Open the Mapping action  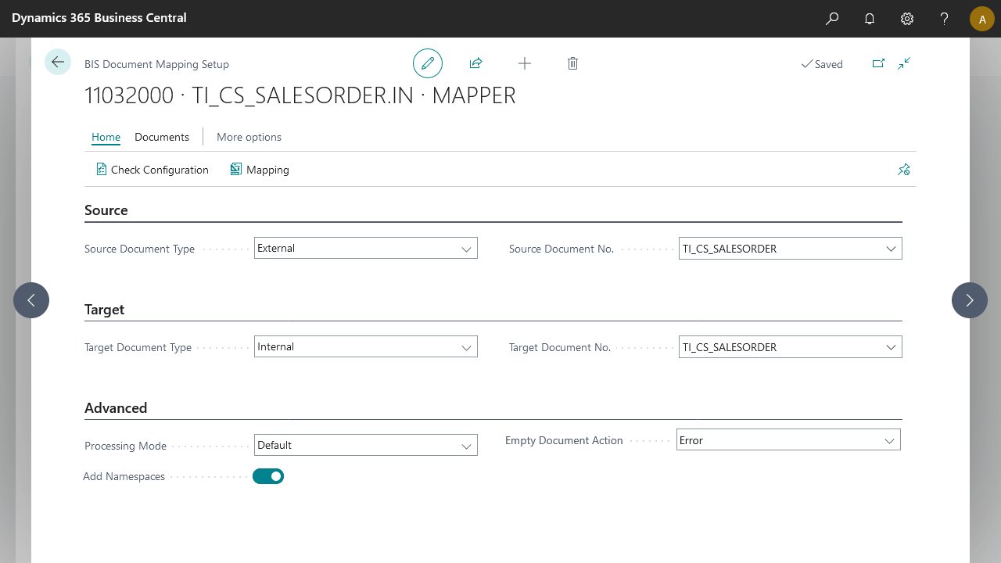pyautogui.click(x=260, y=170)
